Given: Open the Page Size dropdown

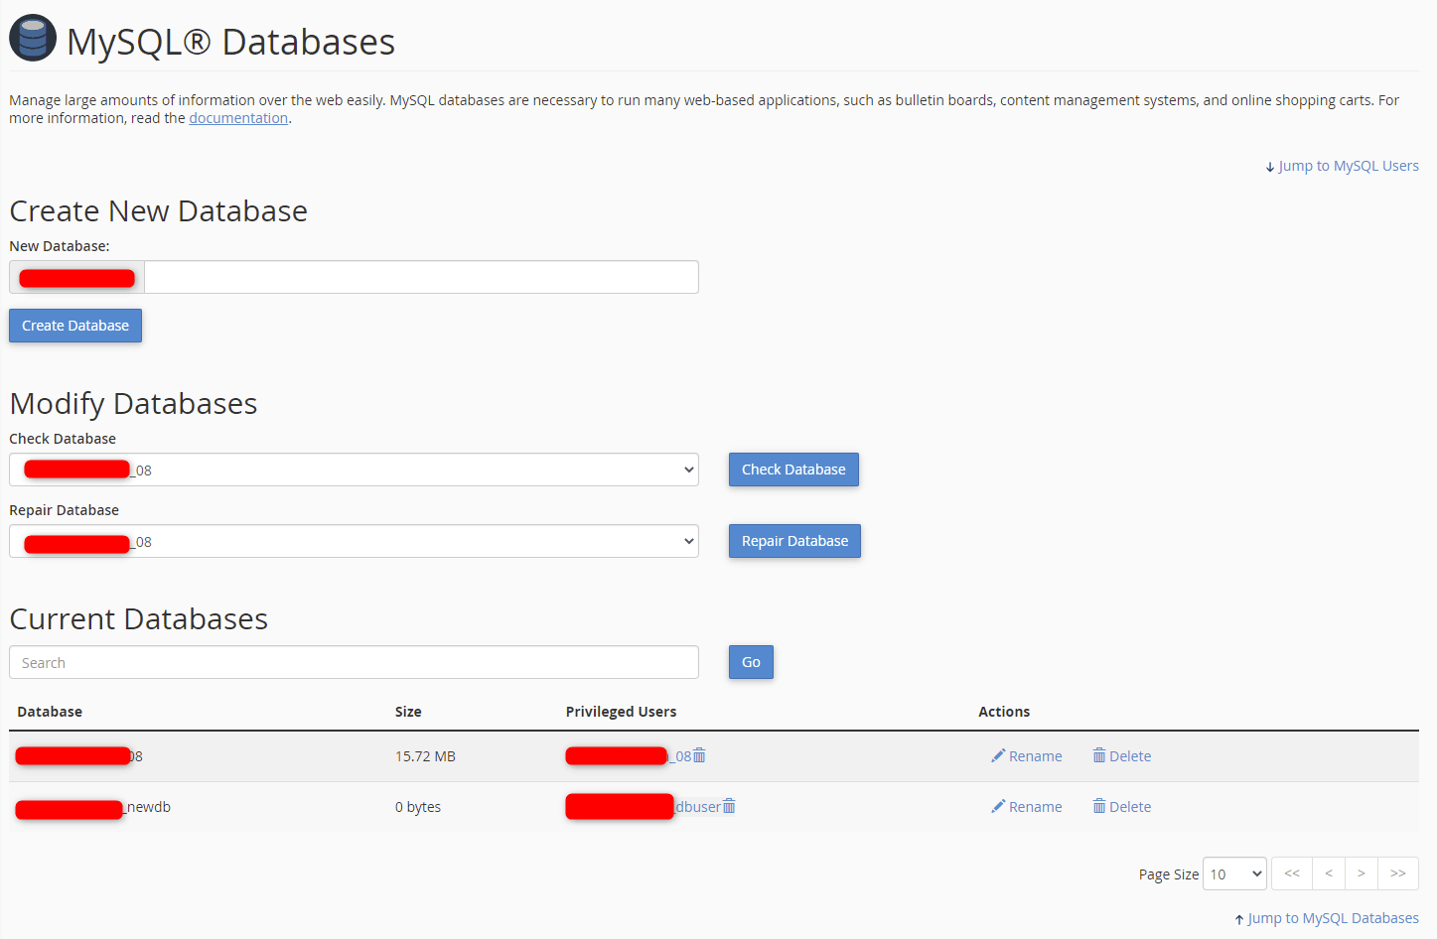Looking at the screenshot, I should point(1234,873).
